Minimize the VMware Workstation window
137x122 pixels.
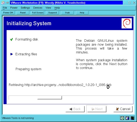(x=125, y=3)
